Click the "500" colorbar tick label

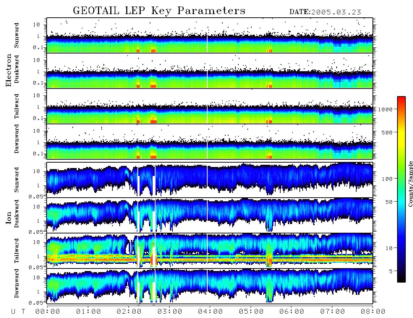387,132
